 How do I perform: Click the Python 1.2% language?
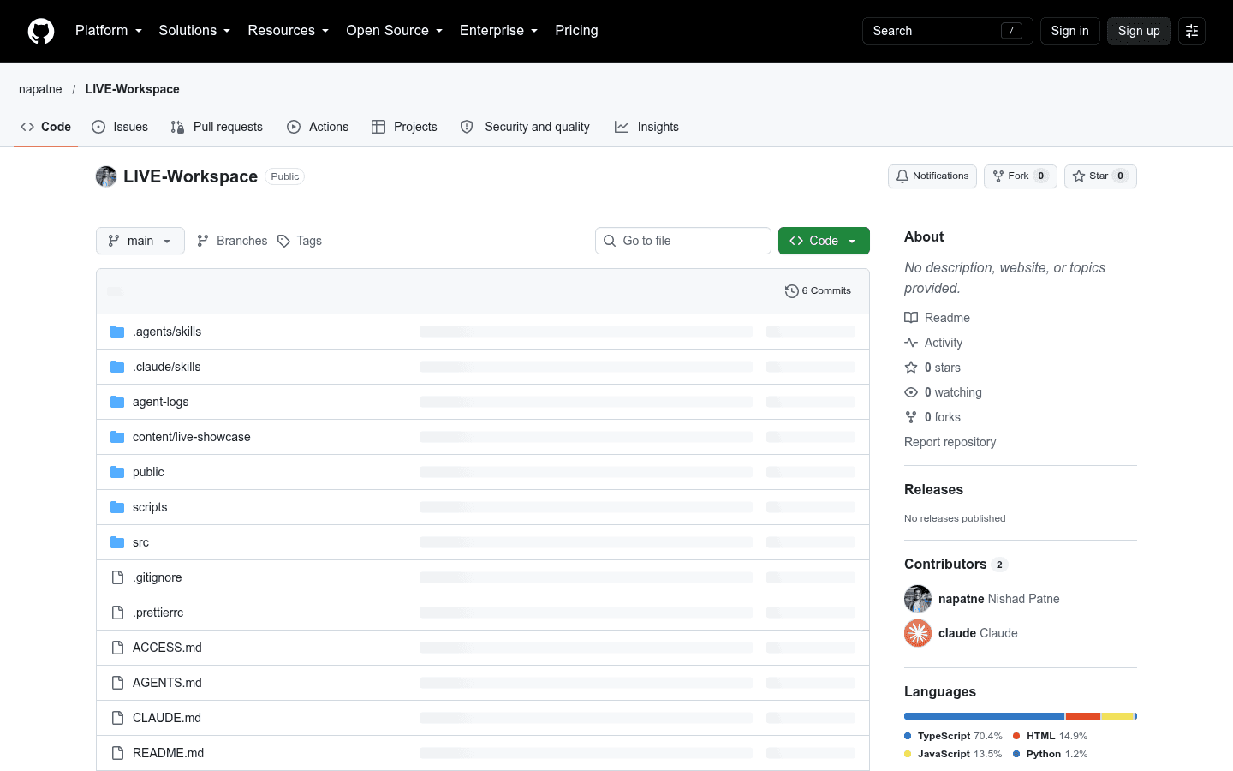1050,754
